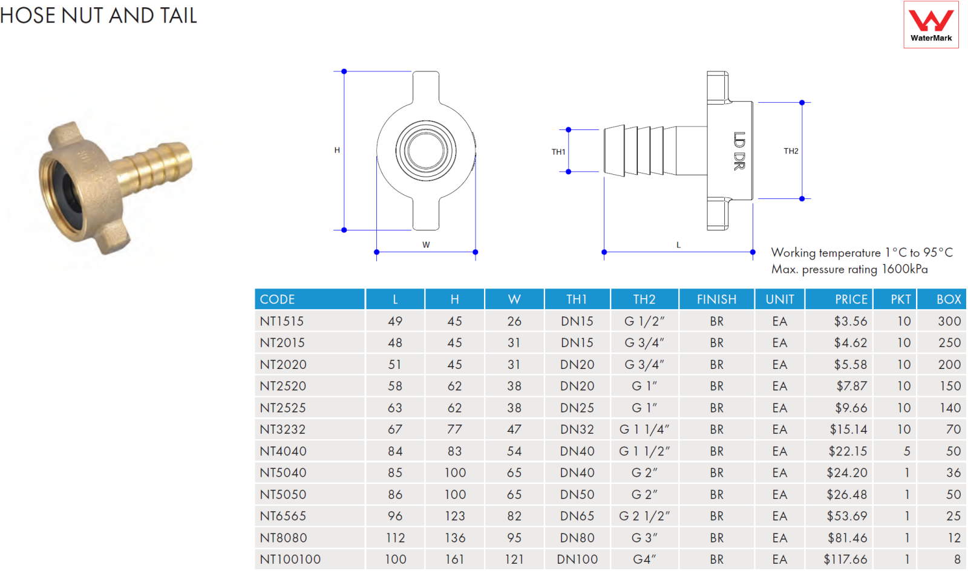Select product code NT8080

click(x=284, y=538)
